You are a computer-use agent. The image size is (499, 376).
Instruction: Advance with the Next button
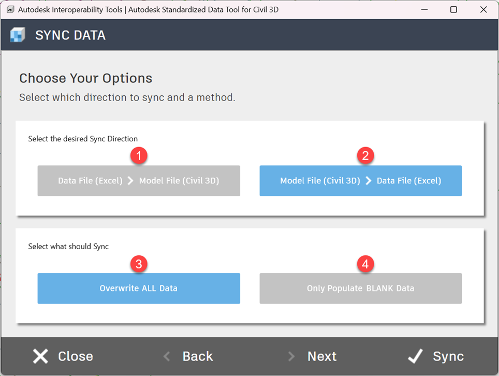[314, 356]
